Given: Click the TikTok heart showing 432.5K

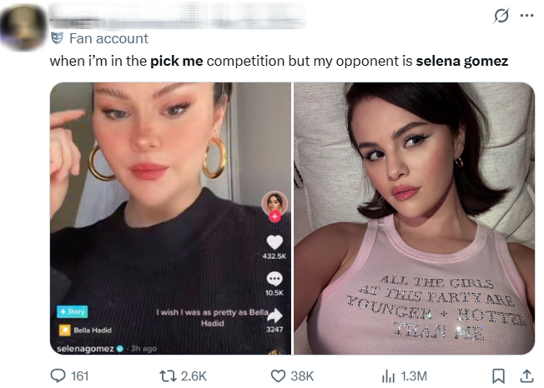Looking at the screenshot, I should (275, 242).
